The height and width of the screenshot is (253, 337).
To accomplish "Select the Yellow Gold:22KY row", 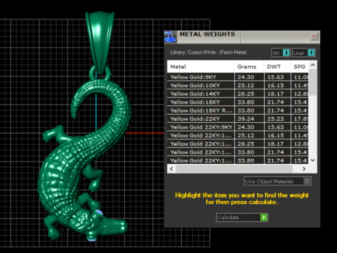I will coord(238,119).
